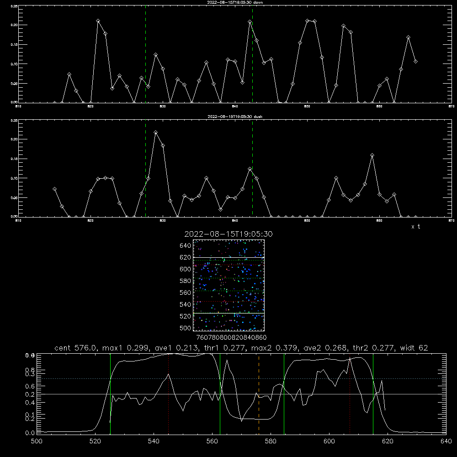Click the dusk plot title text
Viewport: 457px width, 457px height.
[x=235, y=117]
